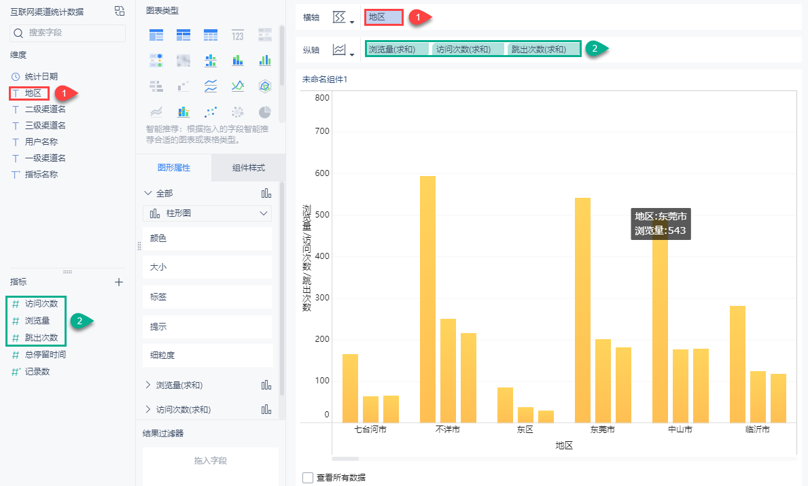
Task: Open chart-type icon beside 全部
Action: tap(266, 193)
